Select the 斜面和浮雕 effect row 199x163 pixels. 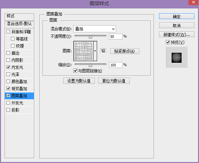coord(19,32)
